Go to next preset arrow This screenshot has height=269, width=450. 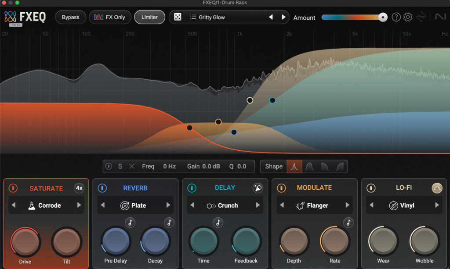pyautogui.click(x=283, y=17)
